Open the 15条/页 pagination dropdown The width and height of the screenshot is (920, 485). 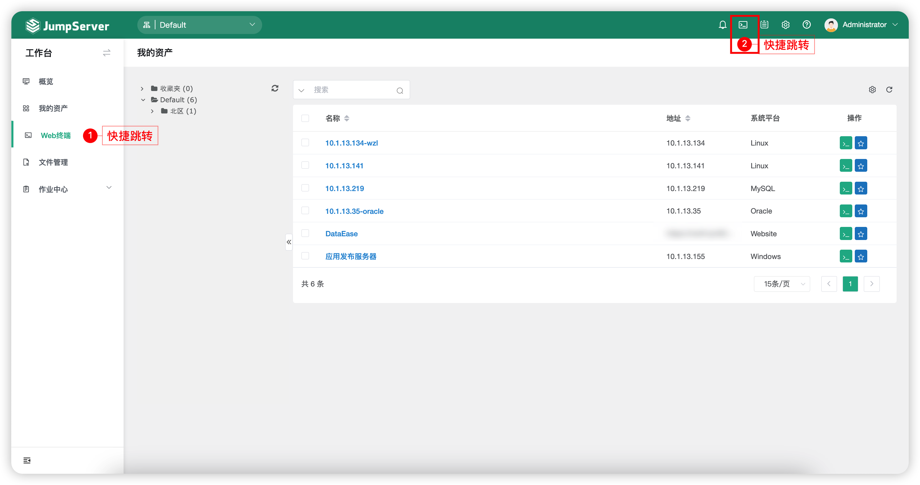[782, 284]
